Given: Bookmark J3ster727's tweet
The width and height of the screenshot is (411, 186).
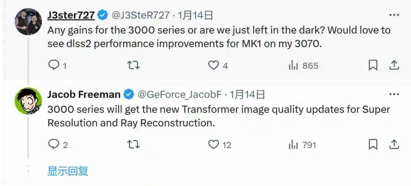Looking at the screenshot, I should [x=373, y=65].
